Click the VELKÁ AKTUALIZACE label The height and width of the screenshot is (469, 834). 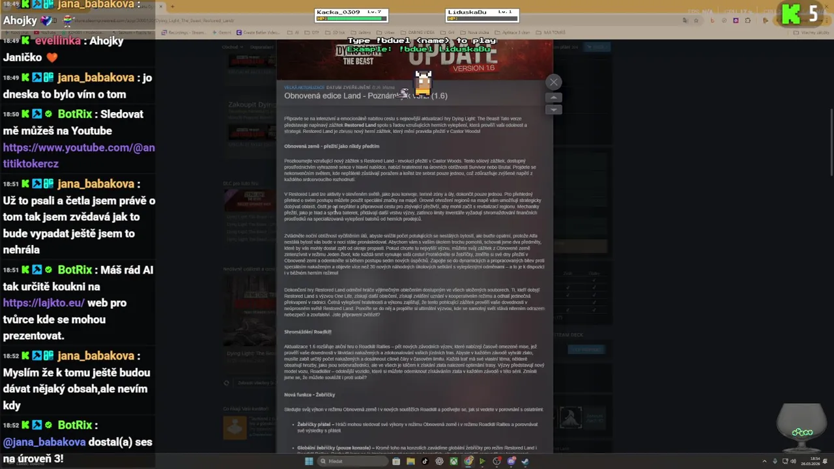[x=304, y=87]
